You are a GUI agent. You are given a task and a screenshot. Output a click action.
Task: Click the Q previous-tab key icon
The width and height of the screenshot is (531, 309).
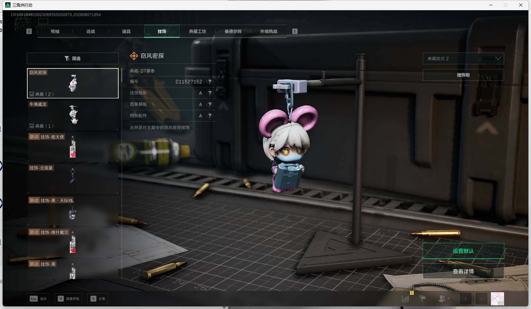(x=29, y=31)
